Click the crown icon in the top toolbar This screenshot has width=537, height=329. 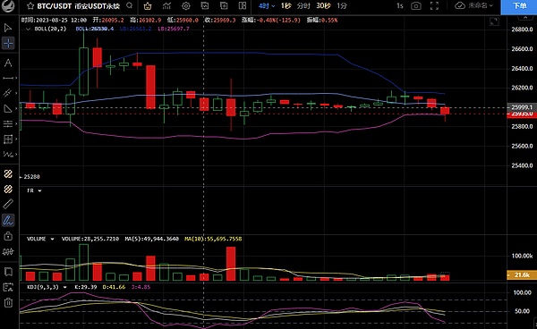[148, 6]
